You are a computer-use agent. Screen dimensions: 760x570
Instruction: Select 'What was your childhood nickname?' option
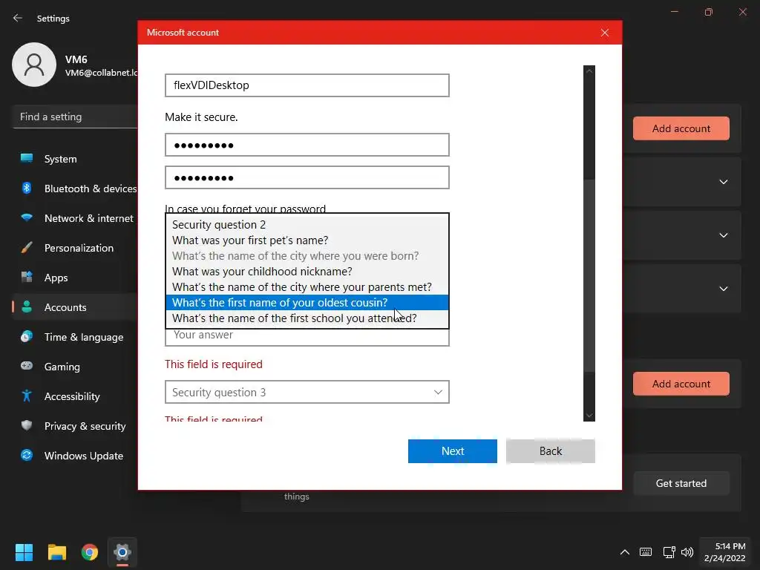[x=307, y=271]
